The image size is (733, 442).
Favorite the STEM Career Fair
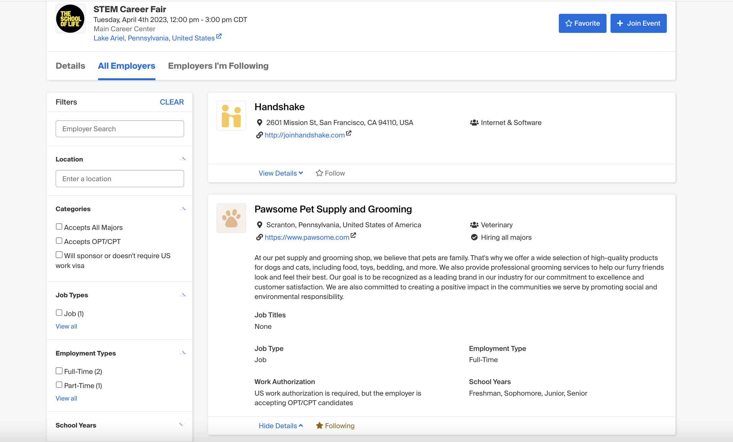click(583, 23)
